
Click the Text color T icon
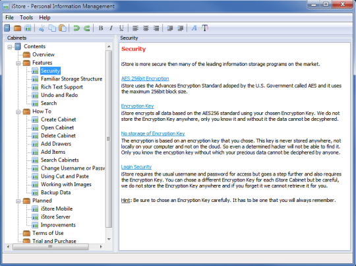[x=205, y=28]
